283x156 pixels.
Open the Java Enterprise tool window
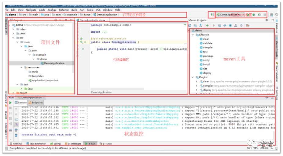[36, 144]
